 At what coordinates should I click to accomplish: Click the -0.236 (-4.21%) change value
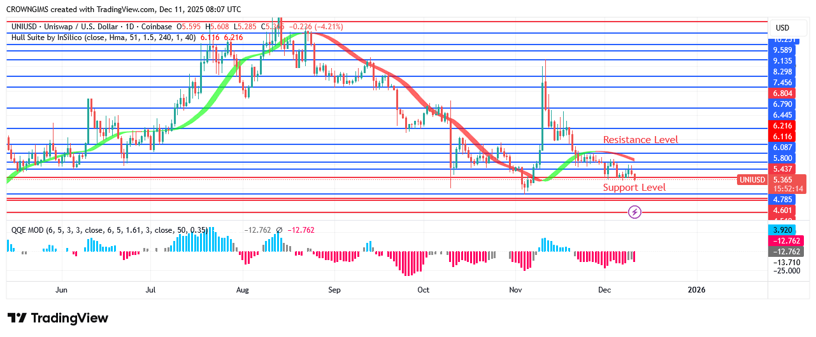(316, 27)
